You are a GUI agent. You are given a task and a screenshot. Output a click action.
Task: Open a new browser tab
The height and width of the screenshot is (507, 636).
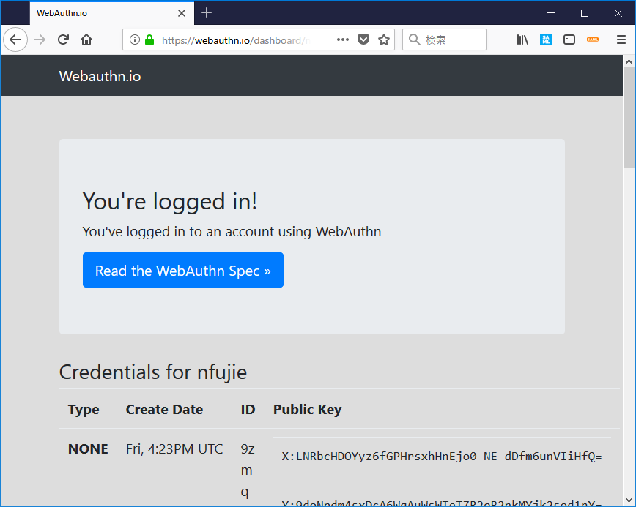click(x=207, y=13)
